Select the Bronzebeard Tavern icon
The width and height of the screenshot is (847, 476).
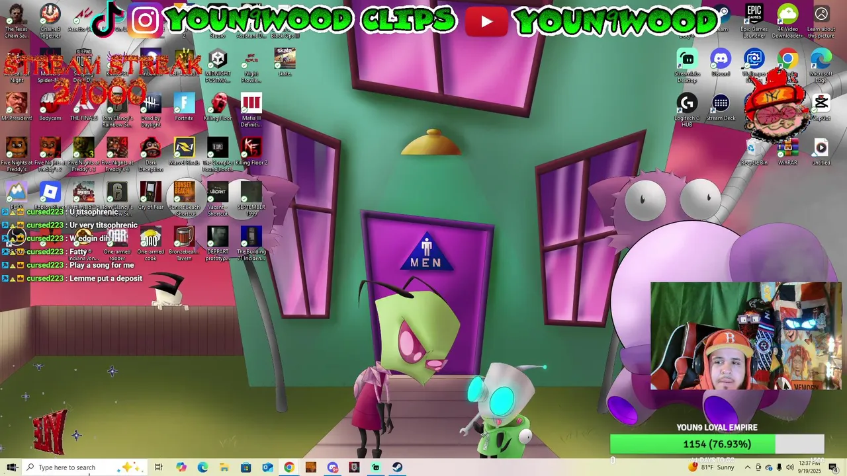(184, 243)
